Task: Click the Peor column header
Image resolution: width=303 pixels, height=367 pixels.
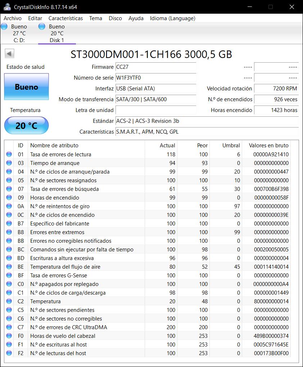Action: point(194,146)
